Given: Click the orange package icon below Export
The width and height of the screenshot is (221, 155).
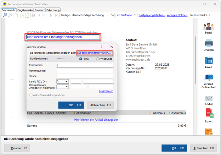Looking at the screenshot, I should coord(209,132).
